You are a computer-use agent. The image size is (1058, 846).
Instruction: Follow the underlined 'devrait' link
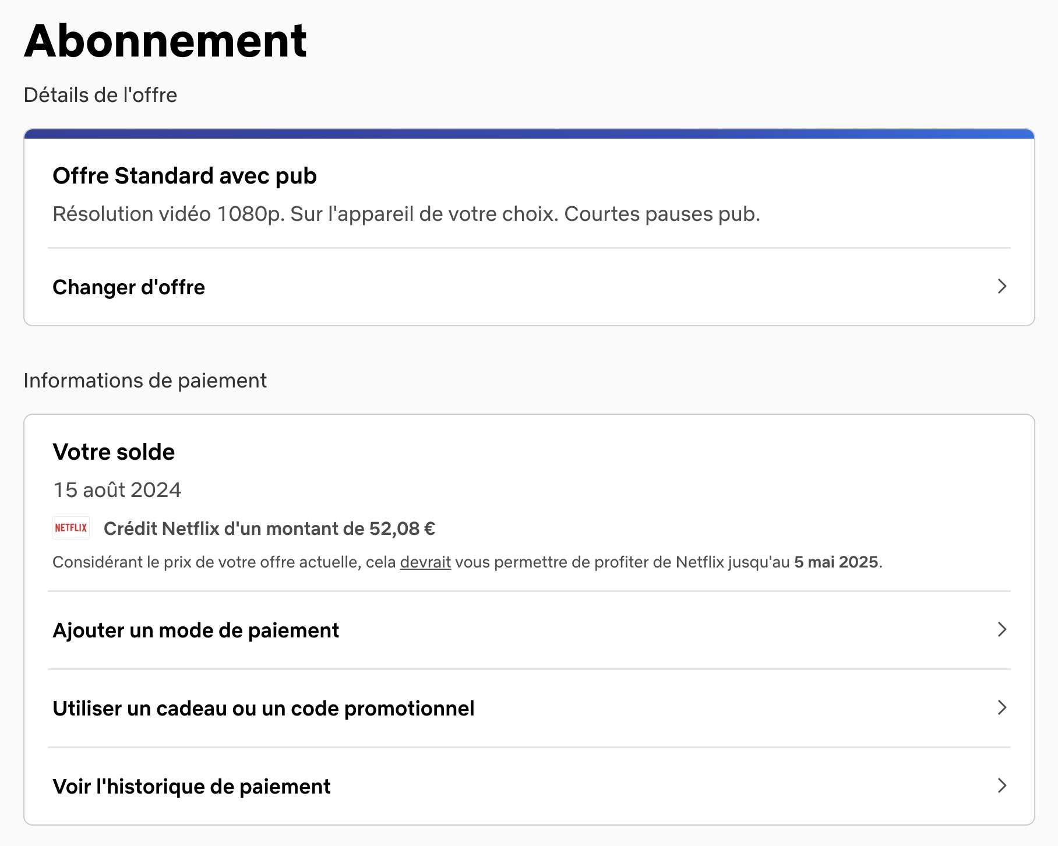click(x=425, y=562)
